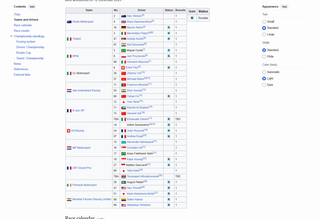Screen dimensions: 319x219
Task: Click the Brazilian flag next to Miguel Costa
Action: point(123,50)
